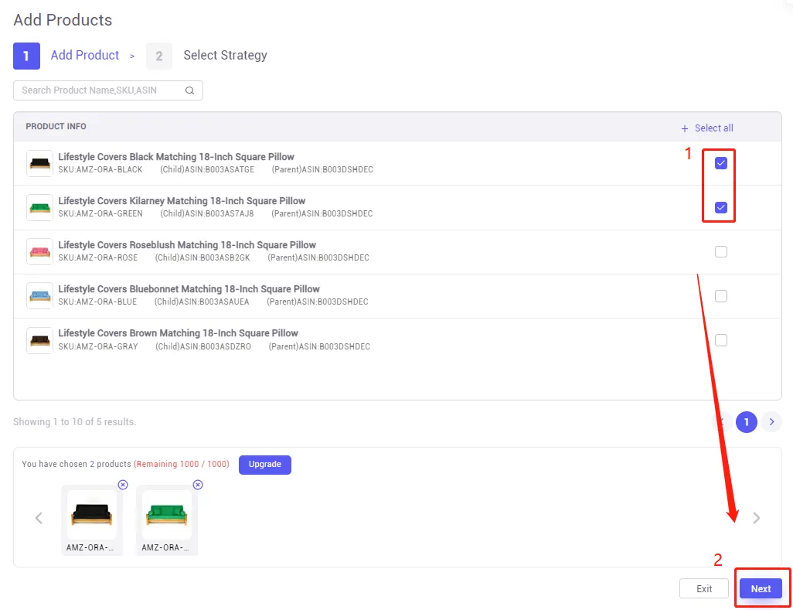Remove the Black pillow using its X icon
Screen dimensions: 793x610
(x=123, y=485)
